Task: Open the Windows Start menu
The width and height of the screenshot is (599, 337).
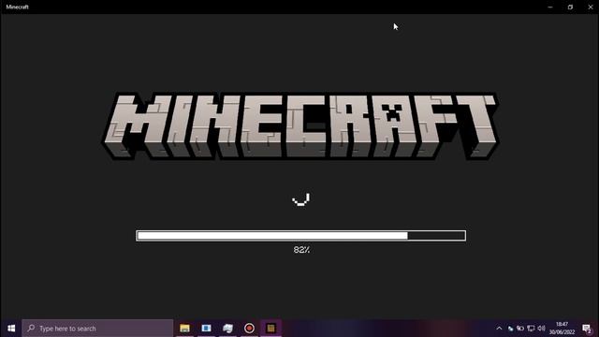Action: click(11, 329)
